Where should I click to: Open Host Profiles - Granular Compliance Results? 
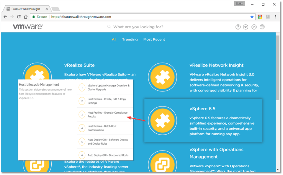(107, 115)
